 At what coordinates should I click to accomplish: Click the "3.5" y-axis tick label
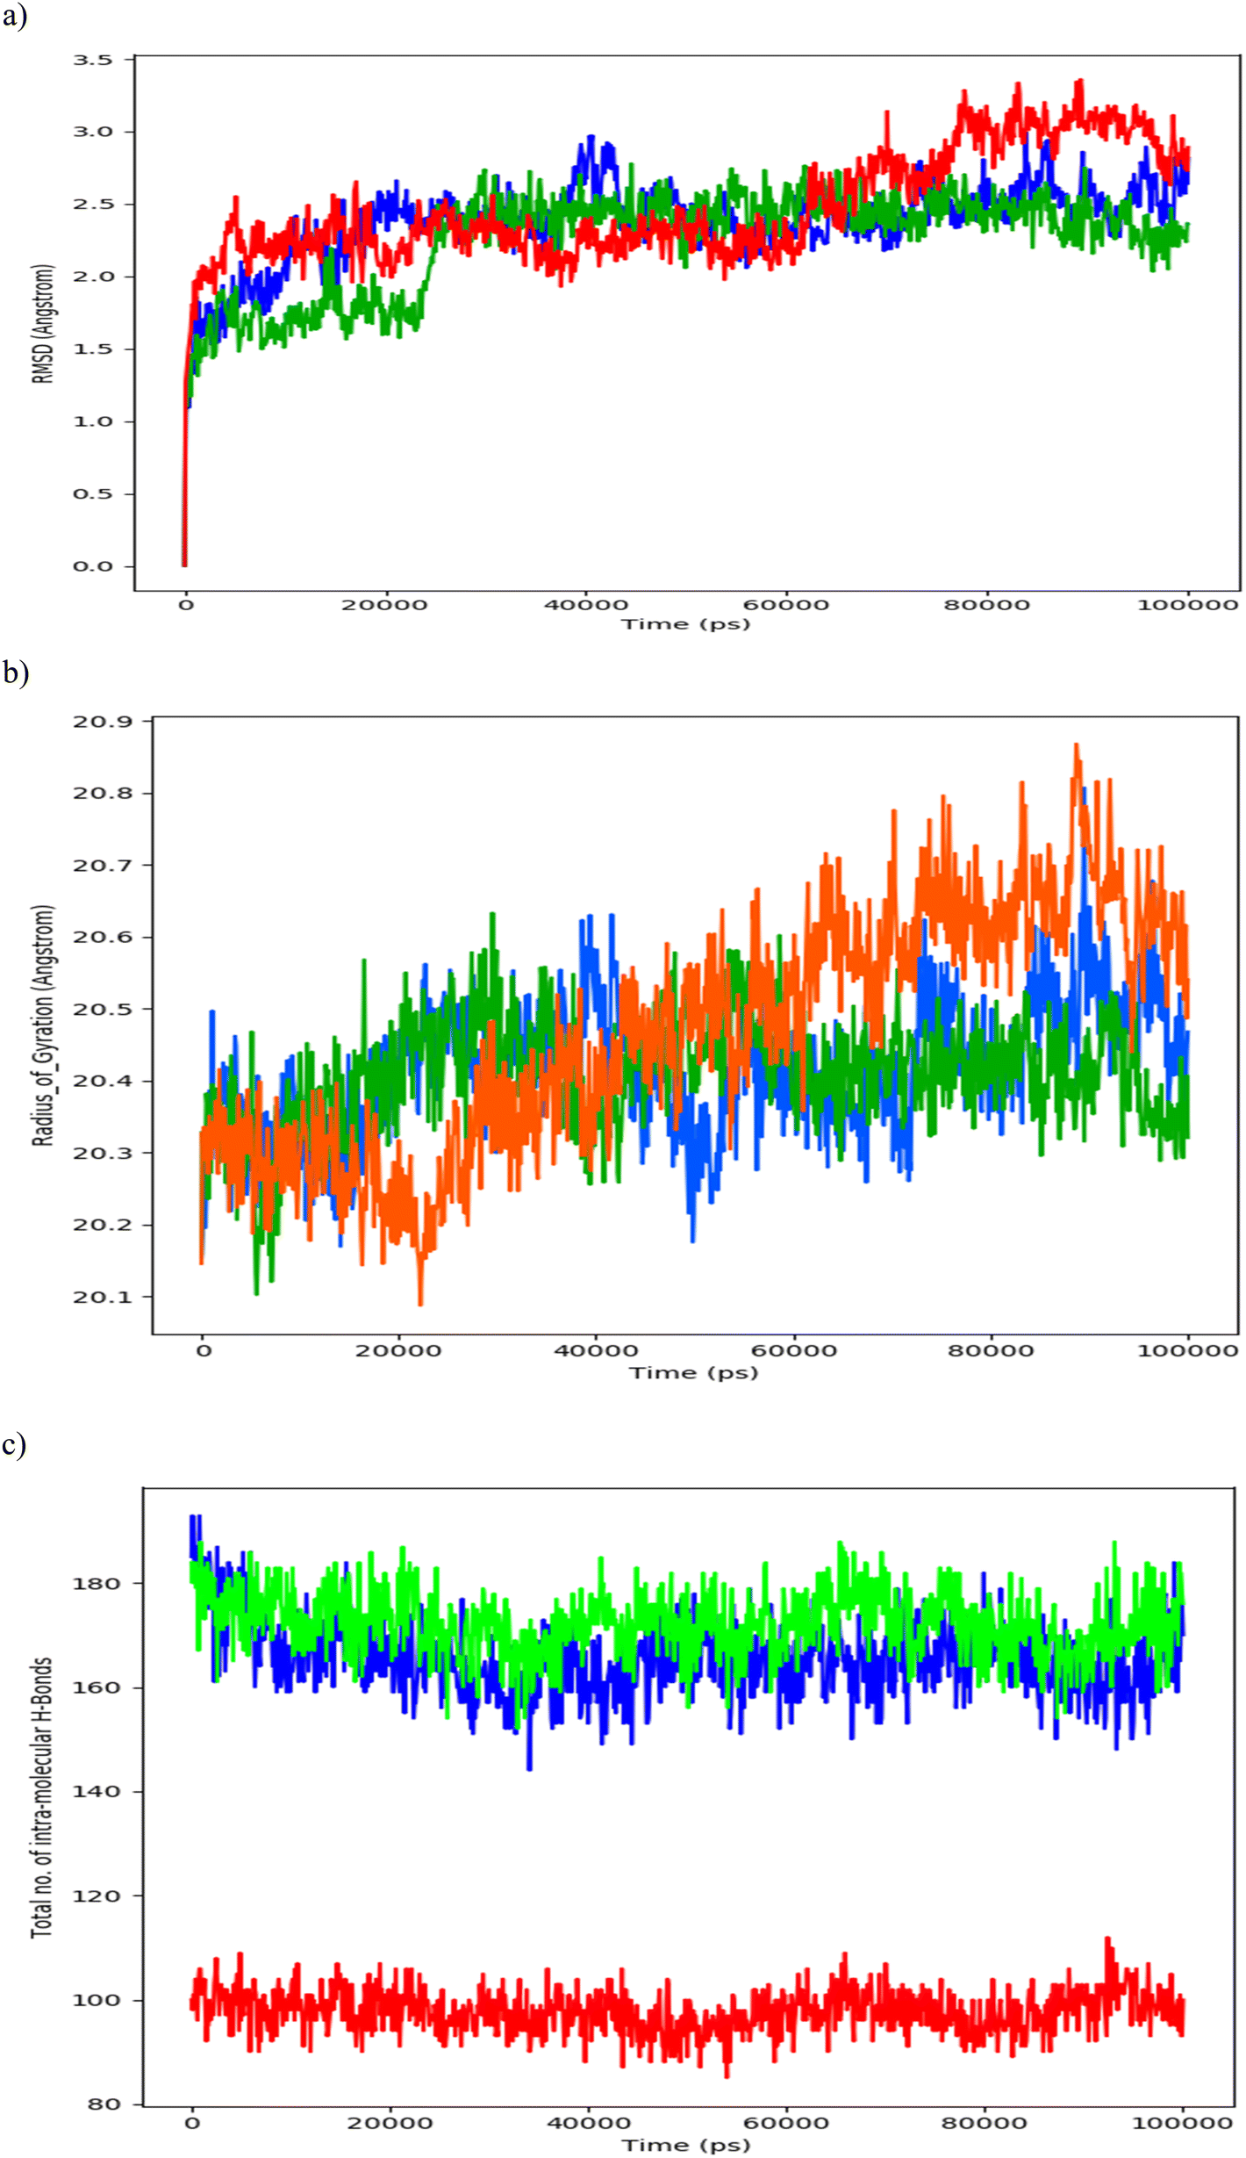(x=93, y=60)
